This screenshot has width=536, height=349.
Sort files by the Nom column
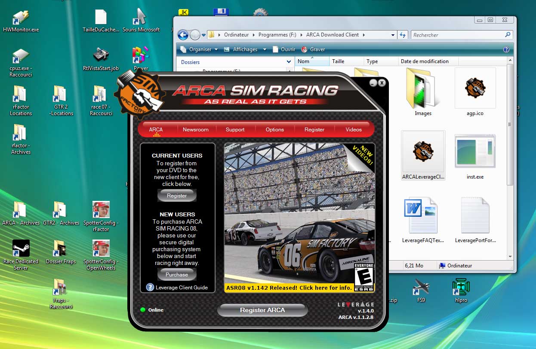coord(312,61)
